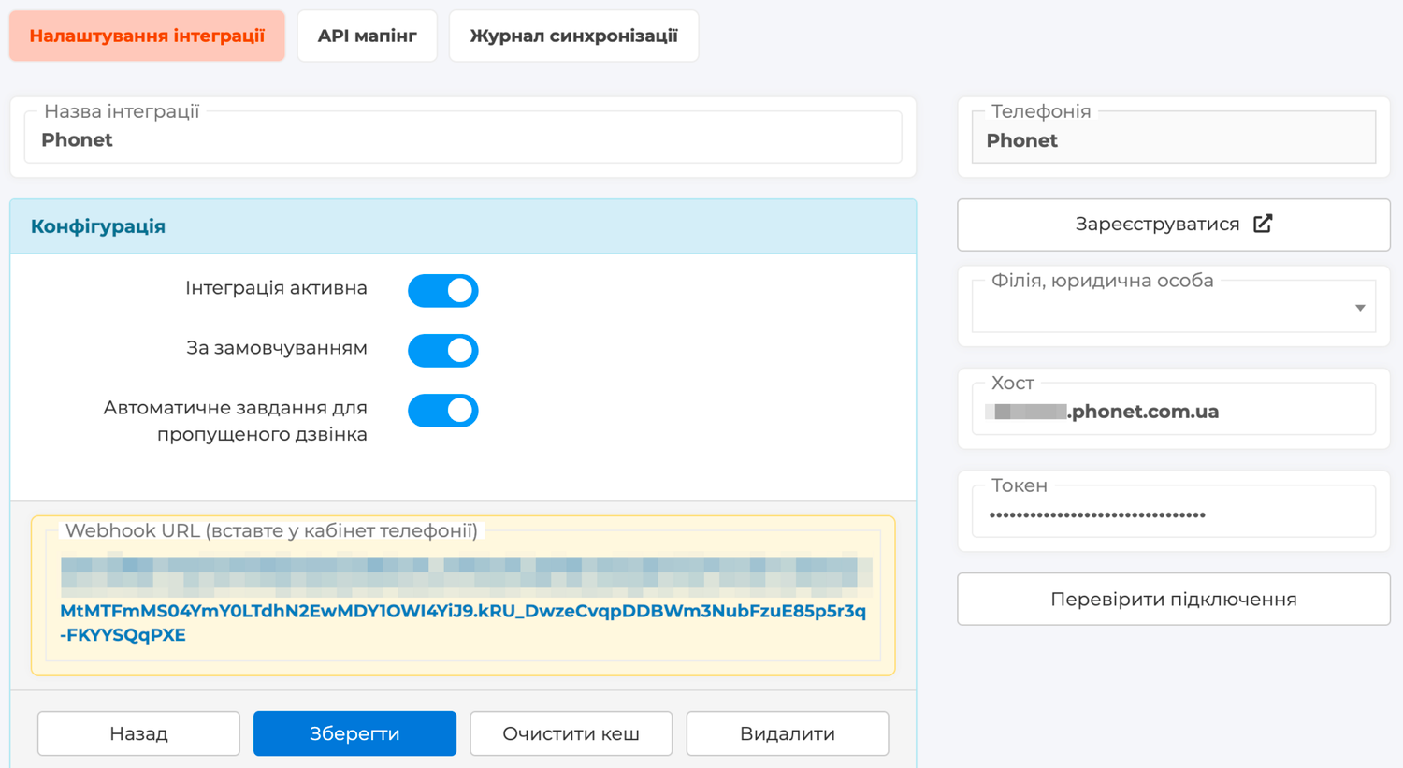Click the Хост input field
The height and width of the screenshot is (768, 1403).
click(1174, 410)
